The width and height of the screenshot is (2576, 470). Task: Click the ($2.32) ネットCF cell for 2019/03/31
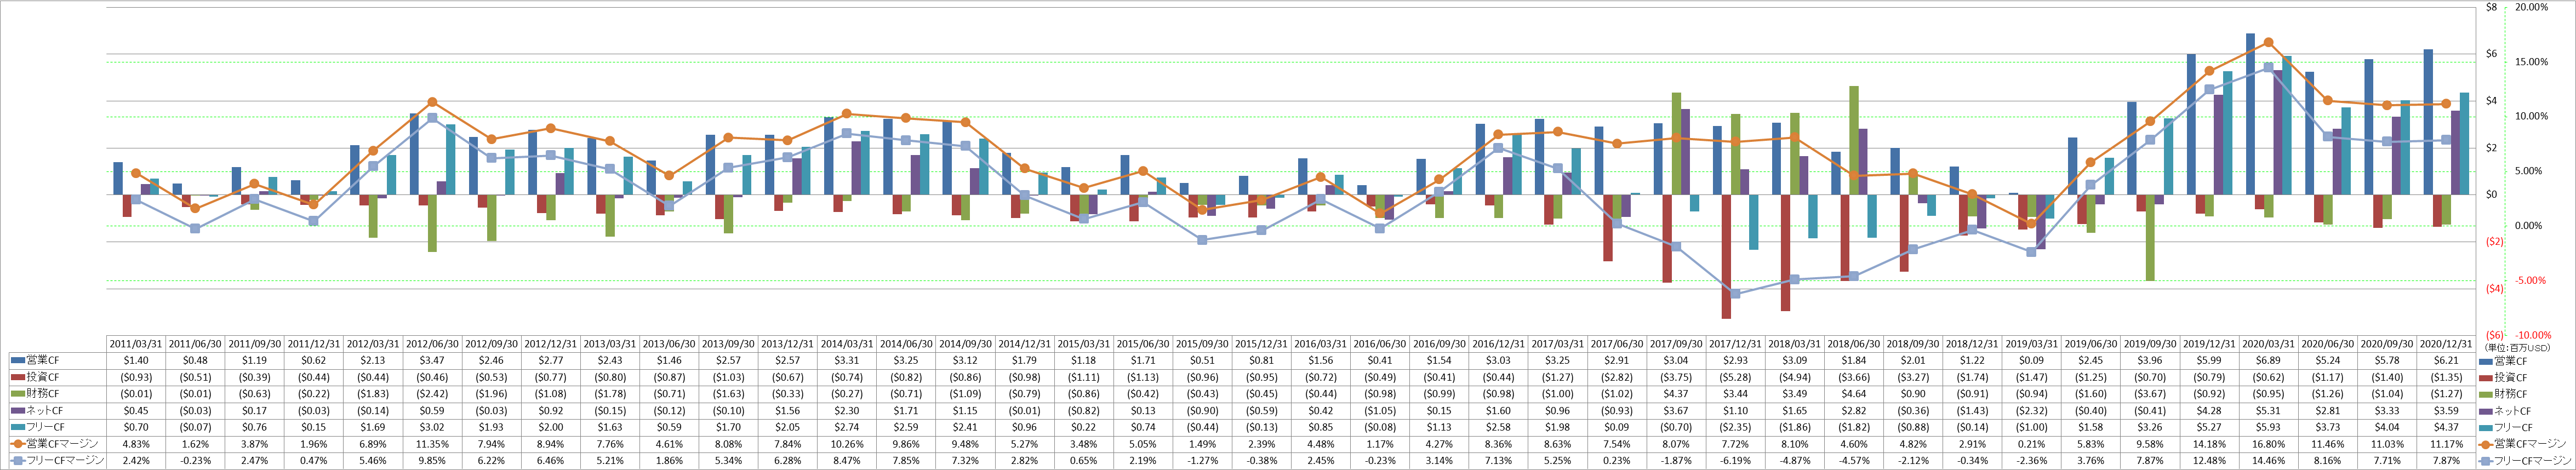(2033, 410)
